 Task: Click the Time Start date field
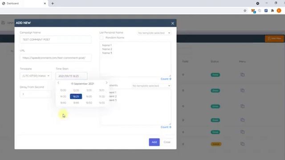[x=71, y=76]
